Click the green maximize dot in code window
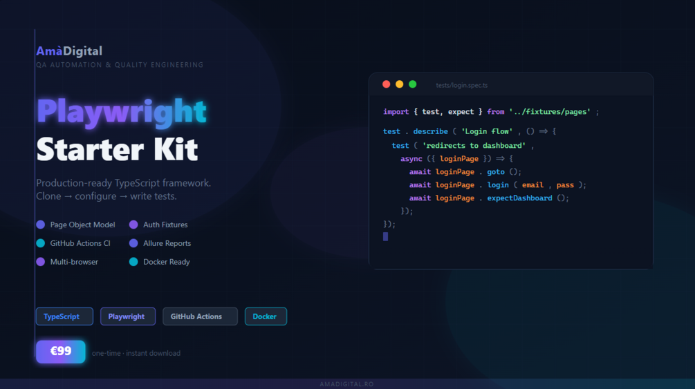The height and width of the screenshot is (389, 695). click(413, 84)
